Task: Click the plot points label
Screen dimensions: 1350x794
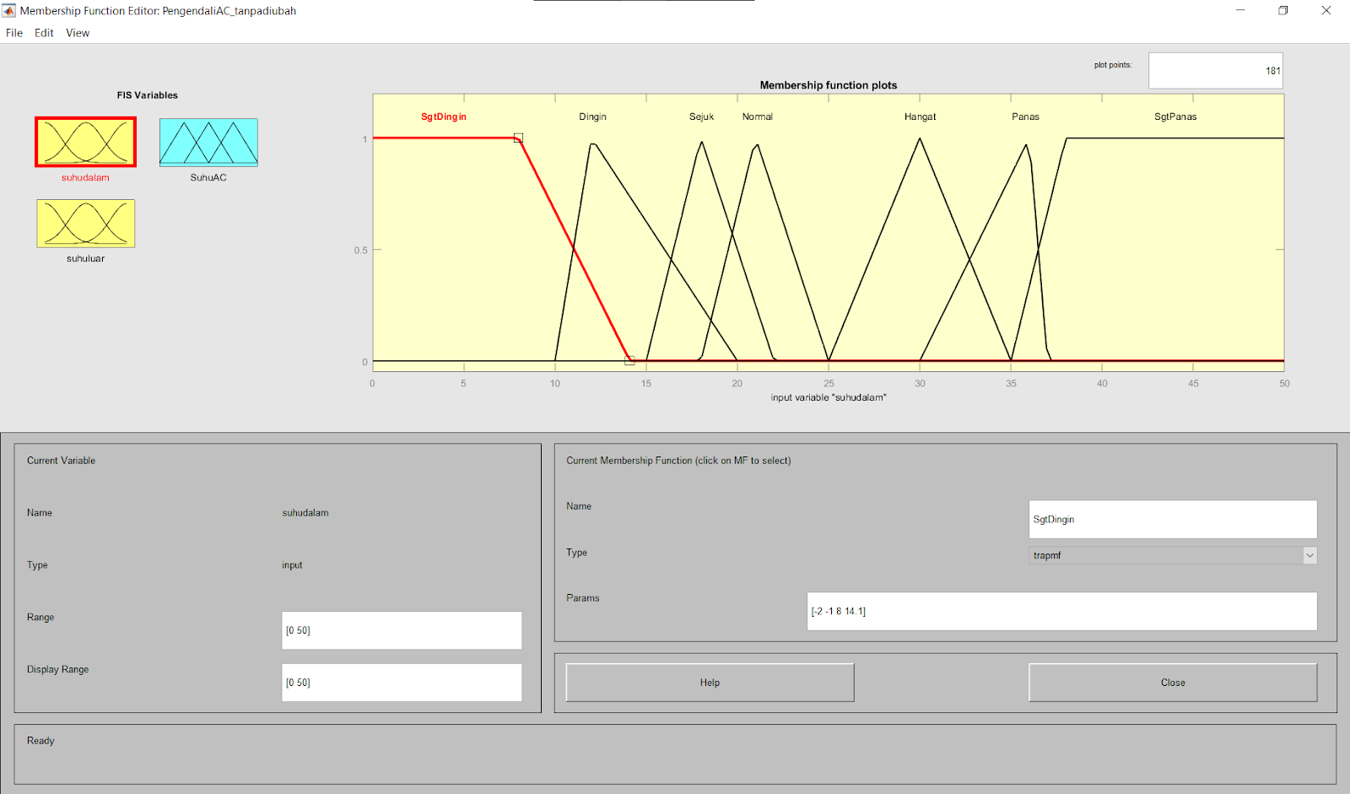Action: (1113, 65)
